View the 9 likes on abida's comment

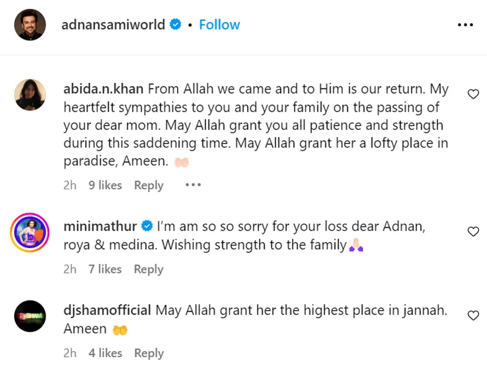[105, 185]
